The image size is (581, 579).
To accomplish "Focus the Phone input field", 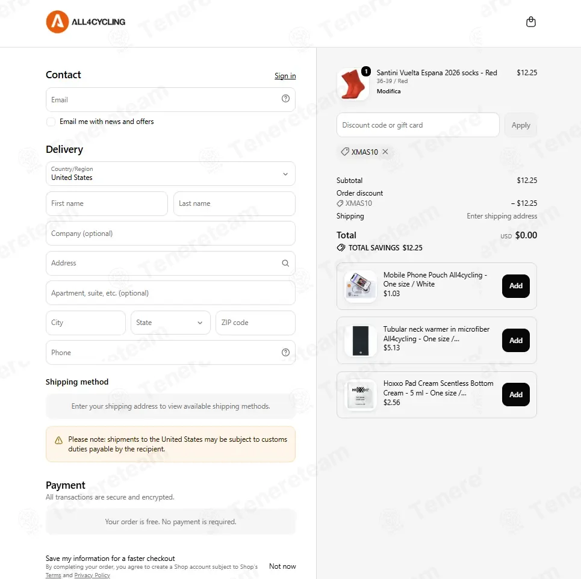I will [x=170, y=353].
